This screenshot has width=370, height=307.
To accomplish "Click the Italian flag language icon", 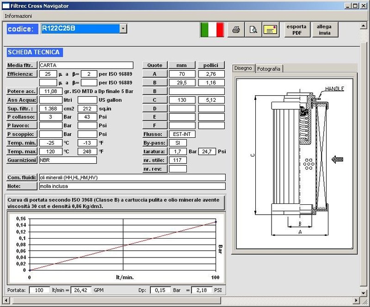I will pyautogui.click(x=212, y=30).
